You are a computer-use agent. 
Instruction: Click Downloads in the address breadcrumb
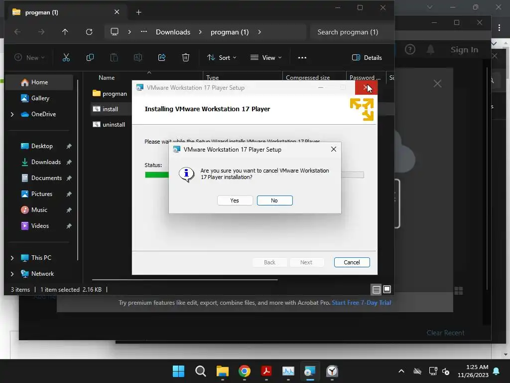(x=173, y=32)
